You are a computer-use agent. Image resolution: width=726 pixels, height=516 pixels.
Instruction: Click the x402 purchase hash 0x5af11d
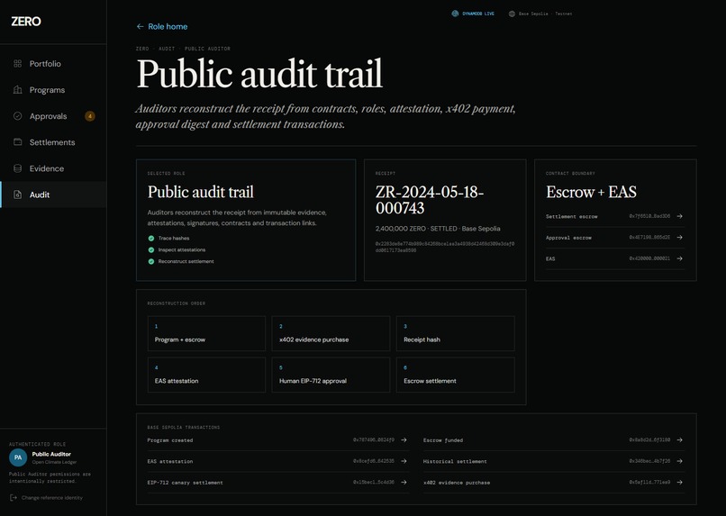[x=649, y=482]
